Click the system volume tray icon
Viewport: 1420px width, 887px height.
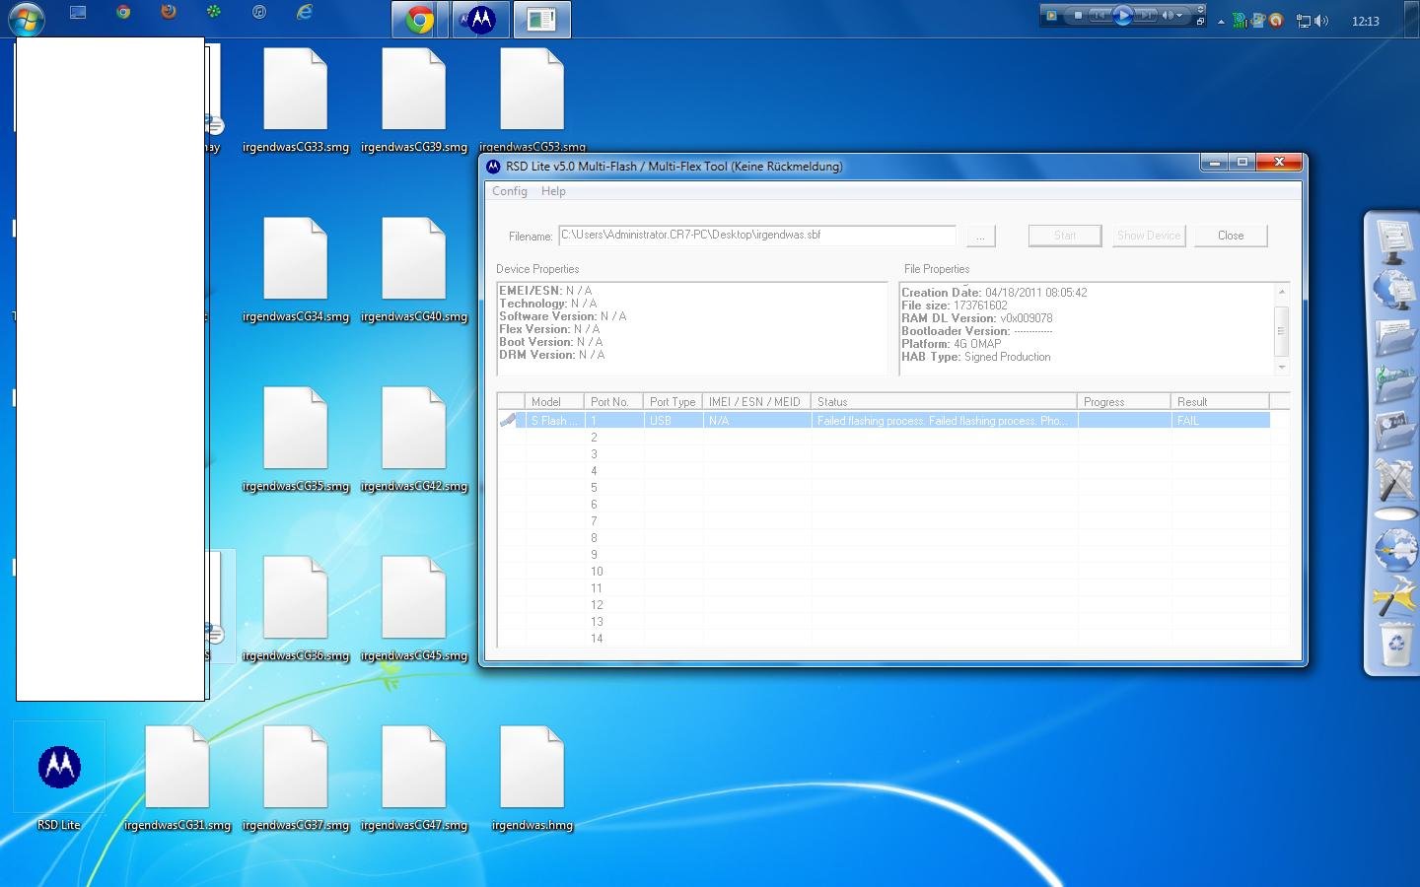pos(1321,21)
